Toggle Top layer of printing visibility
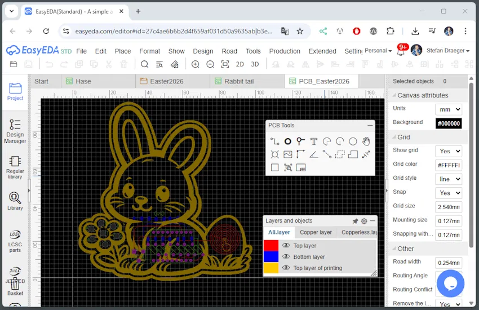Image resolution: width=479 pixels, height=310 pixels. [286, 268]
